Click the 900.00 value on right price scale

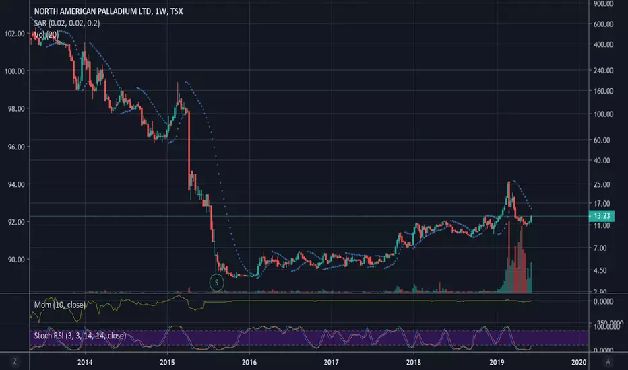point(604,3)
